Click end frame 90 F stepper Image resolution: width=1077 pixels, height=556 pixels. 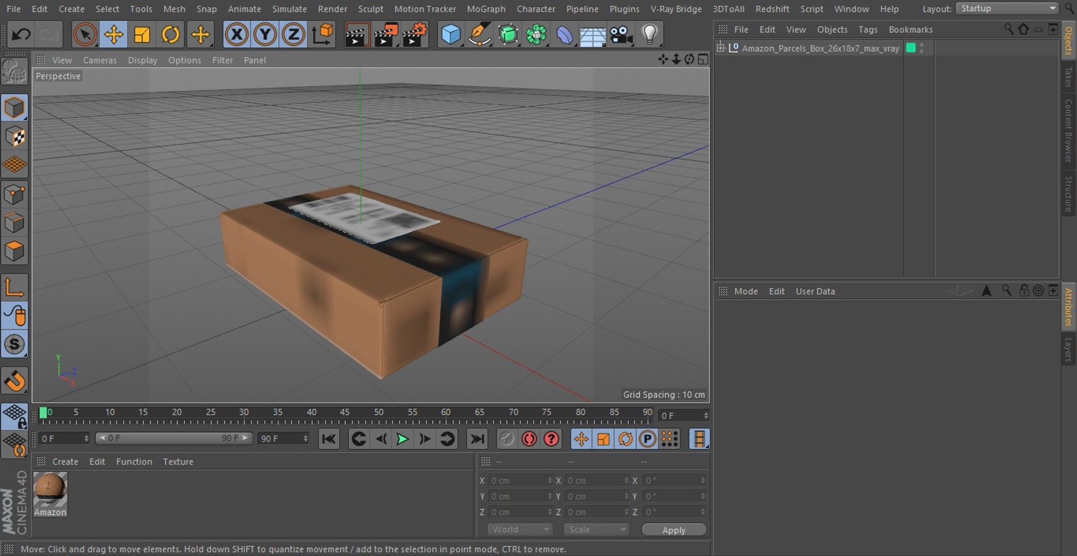tap(305, 439)
